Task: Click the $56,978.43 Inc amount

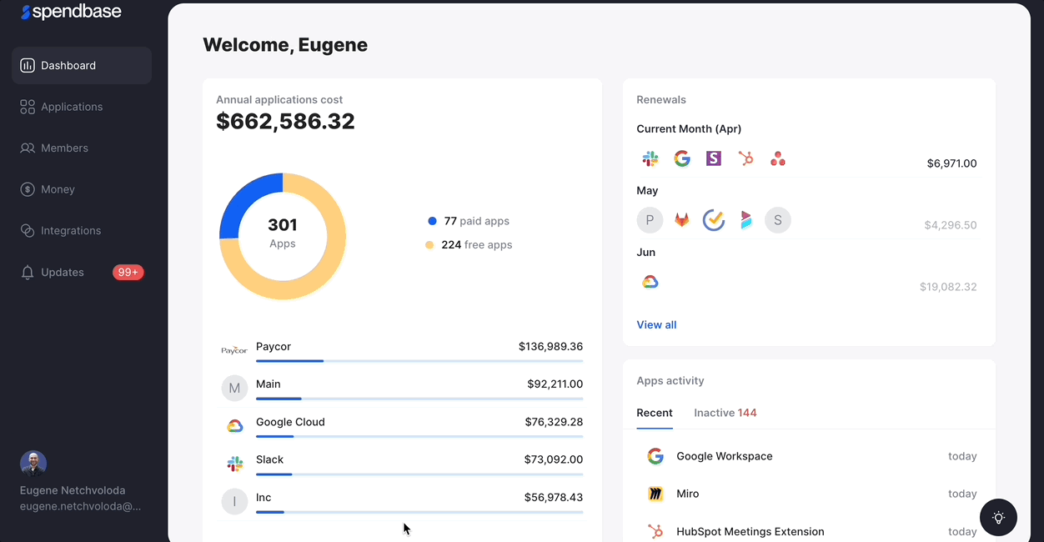Action: tap(554, 497)
